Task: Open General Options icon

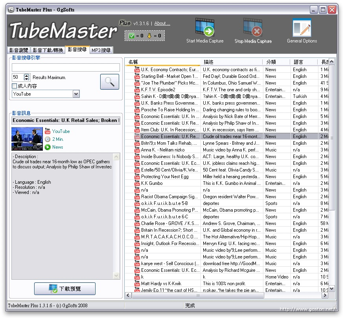Action: [302, 28]
